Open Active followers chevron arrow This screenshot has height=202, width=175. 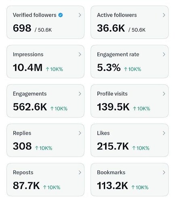[x=164, y=15]
